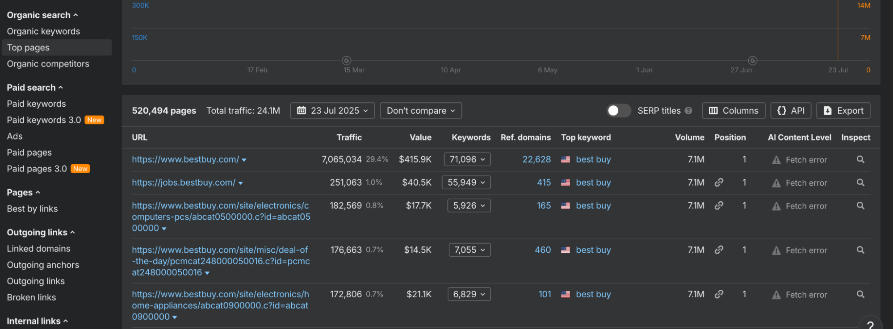This screenshot has height=329, width=893.
Task: Expand 5,926 keywords dropdown
Action: (469, 205)
